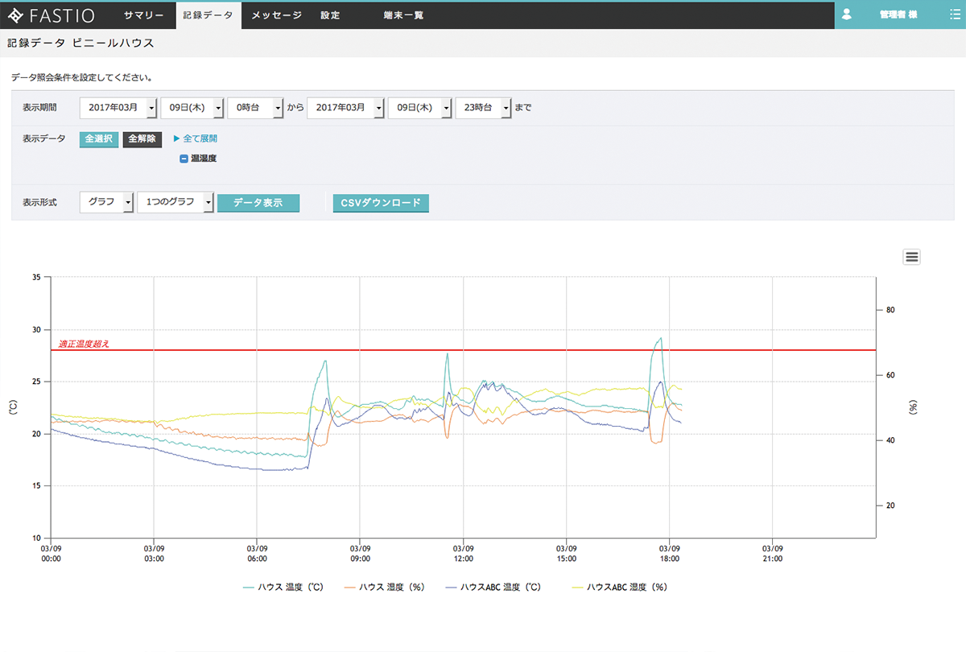Click the 35 temperature axis value
The height and width of the screenshot is (652, 966).
(x=35, y=277)
